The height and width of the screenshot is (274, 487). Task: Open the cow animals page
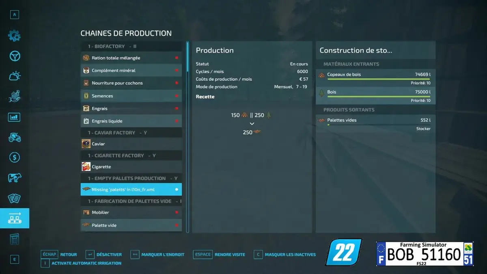click(15, 178)
